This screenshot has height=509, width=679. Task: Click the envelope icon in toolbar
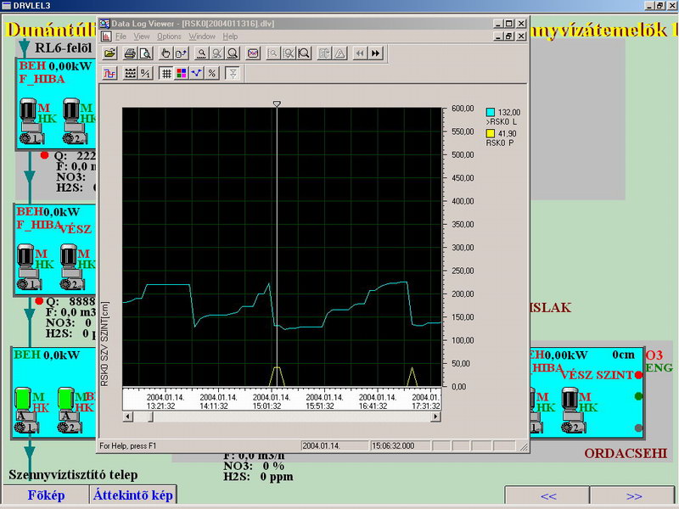[x=253, y=53]
